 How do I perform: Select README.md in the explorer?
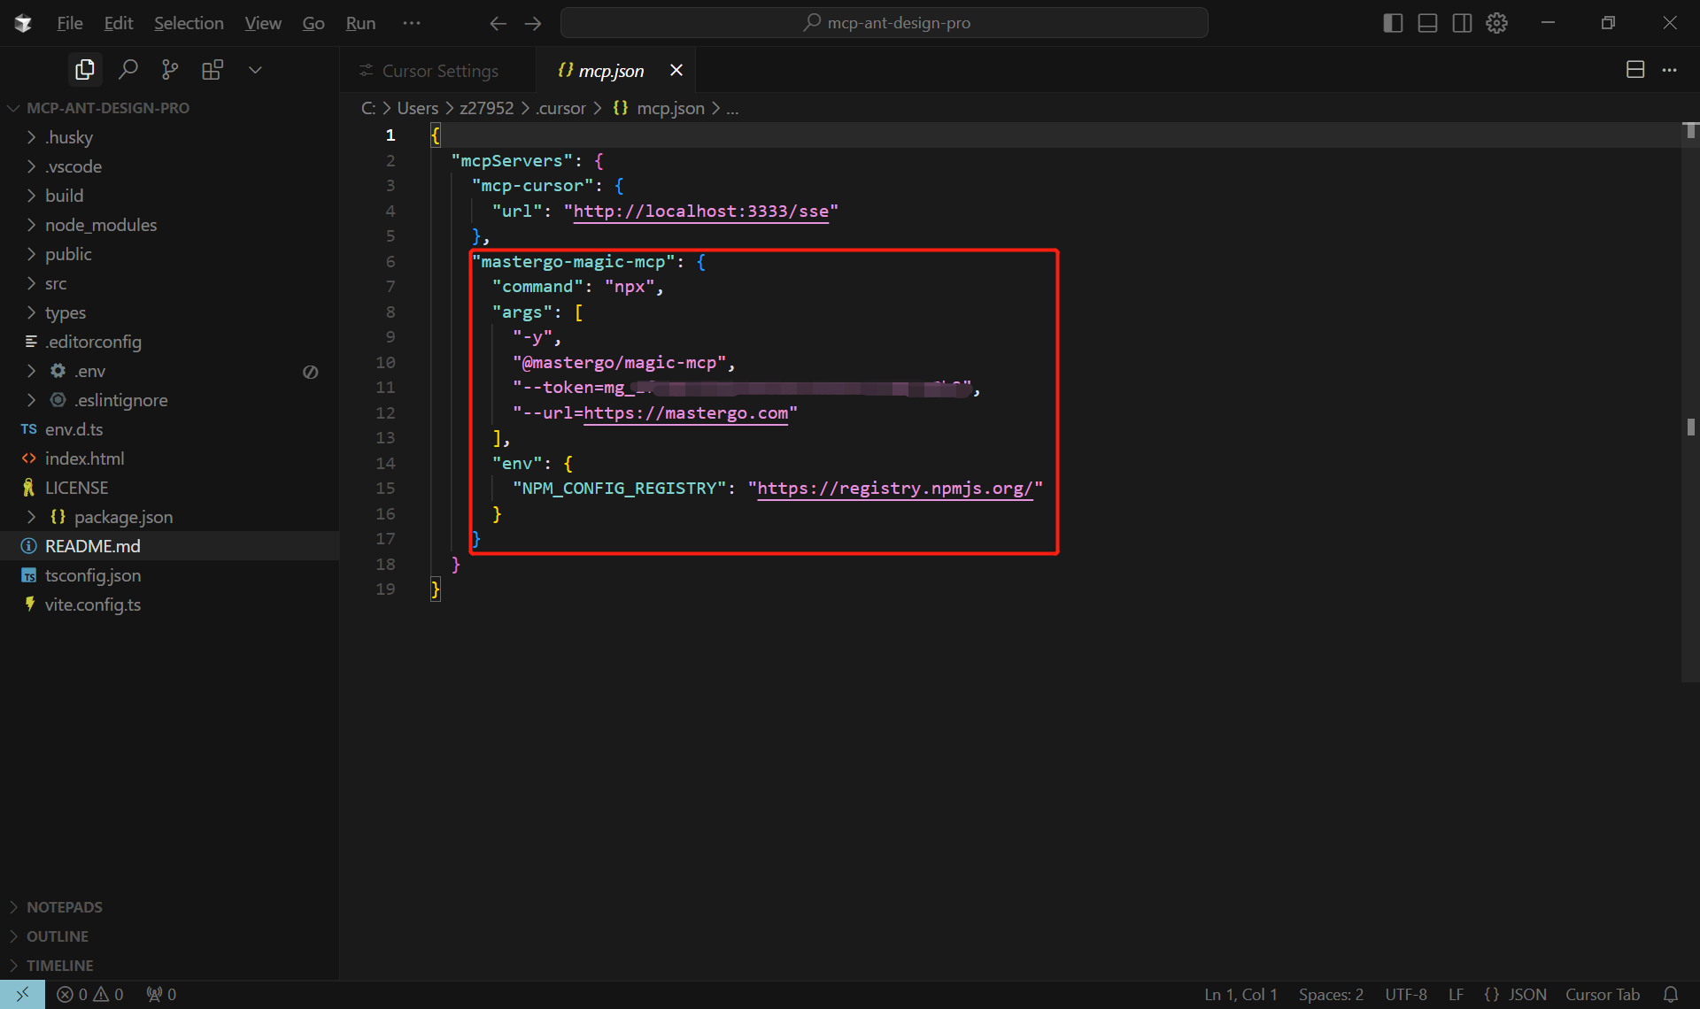169,546
